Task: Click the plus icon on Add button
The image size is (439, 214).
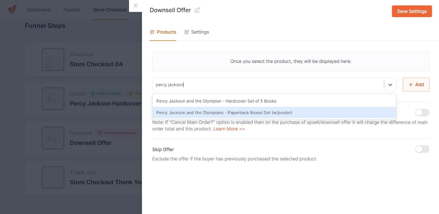Action: point(411,85)
